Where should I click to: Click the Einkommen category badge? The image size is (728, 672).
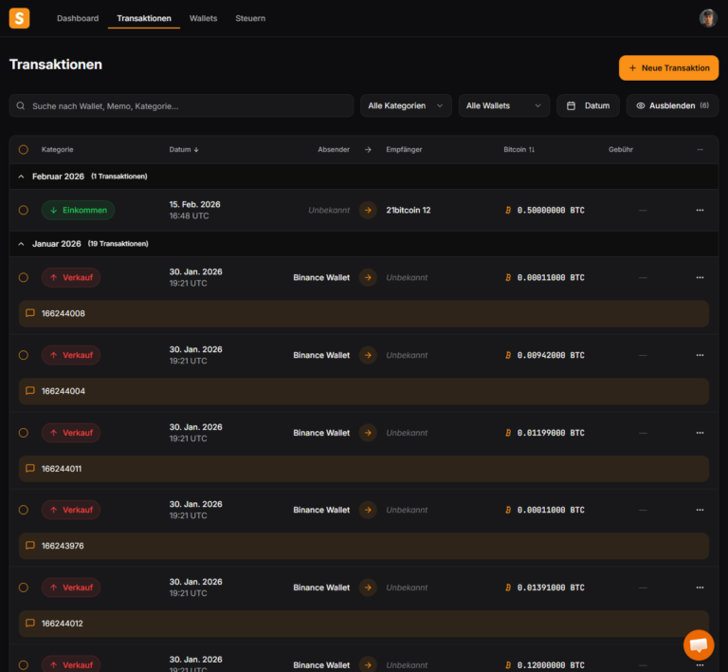pyautogui.click(x=78, y=210)
